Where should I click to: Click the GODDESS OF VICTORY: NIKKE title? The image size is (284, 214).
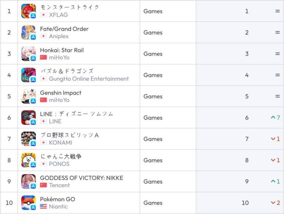[x=82, y=178]
